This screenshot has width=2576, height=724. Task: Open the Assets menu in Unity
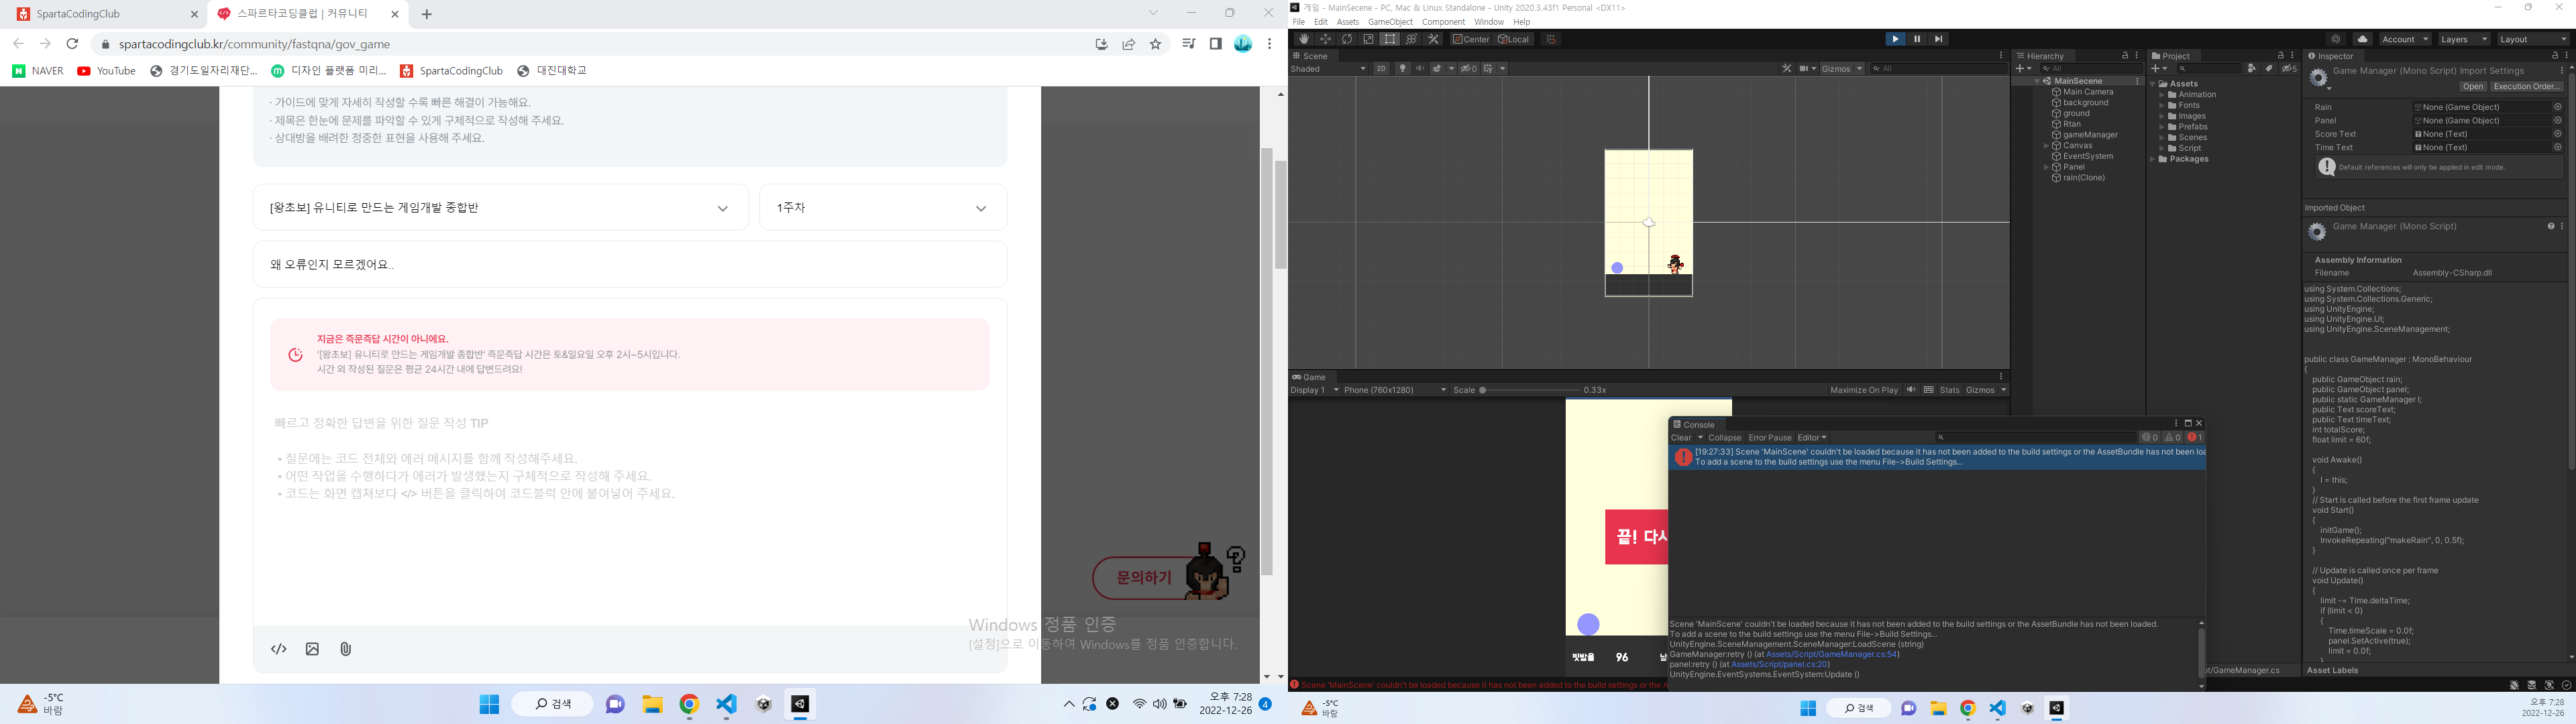pyautogui.click(x=1347, y=22)
